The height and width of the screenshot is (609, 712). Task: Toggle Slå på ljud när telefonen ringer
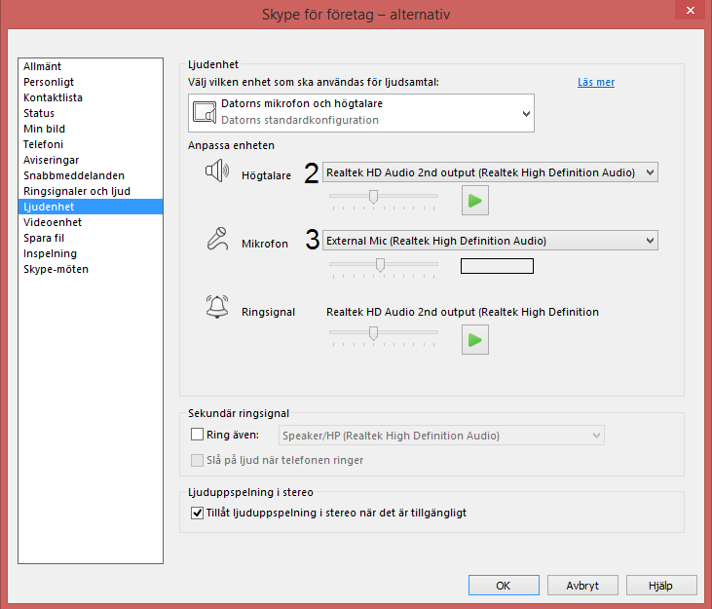pyautogui.click(x=197, y=460)
